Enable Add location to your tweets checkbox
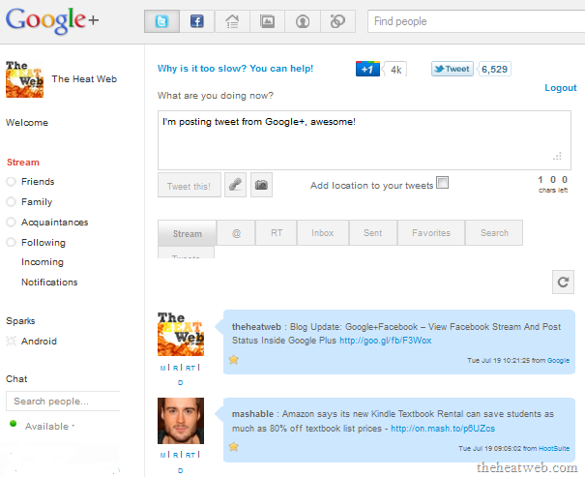 [x=442, y=183]
